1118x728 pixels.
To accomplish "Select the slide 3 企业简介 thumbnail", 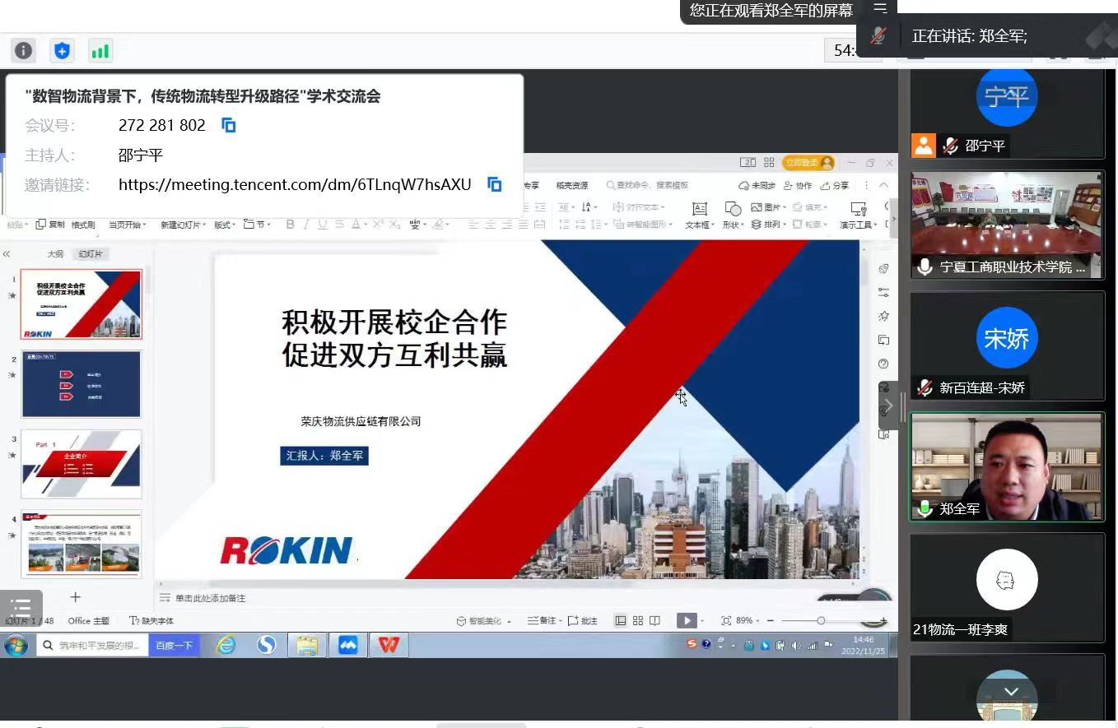I will click(81, 463).
